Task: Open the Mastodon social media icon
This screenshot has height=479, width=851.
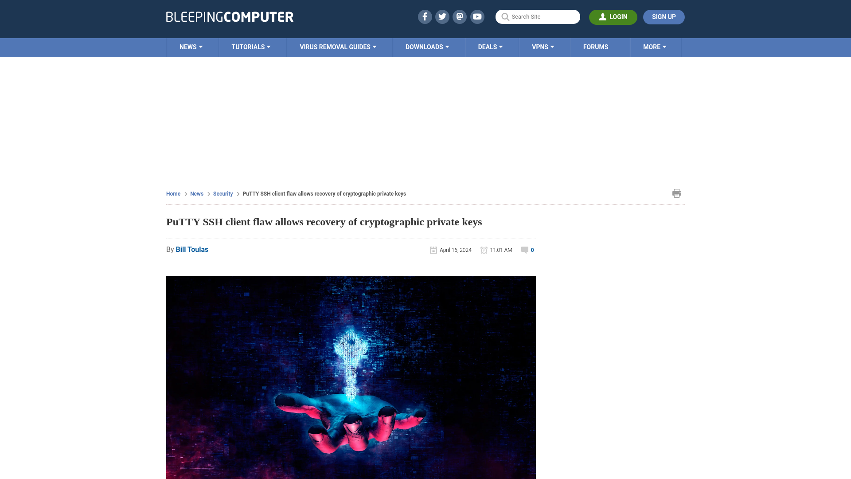Action: (x=460, y=17)
